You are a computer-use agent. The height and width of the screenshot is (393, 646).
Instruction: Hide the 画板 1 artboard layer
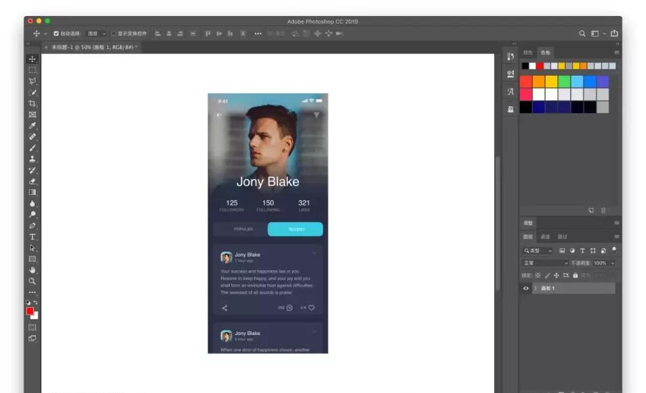coord(526,288)
